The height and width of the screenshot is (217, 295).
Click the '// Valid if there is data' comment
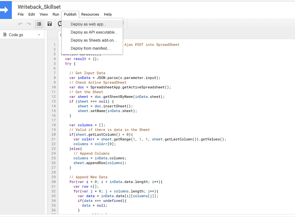click(110, 130)
